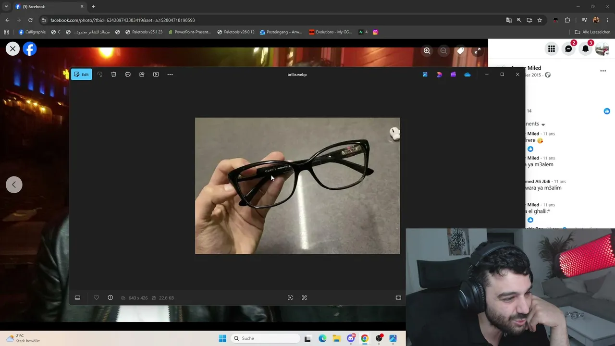Image resolution: width=615 pixels, height=346 pixels.
Task: Open Facebook Messenger chats
Action: pos(568,49)
